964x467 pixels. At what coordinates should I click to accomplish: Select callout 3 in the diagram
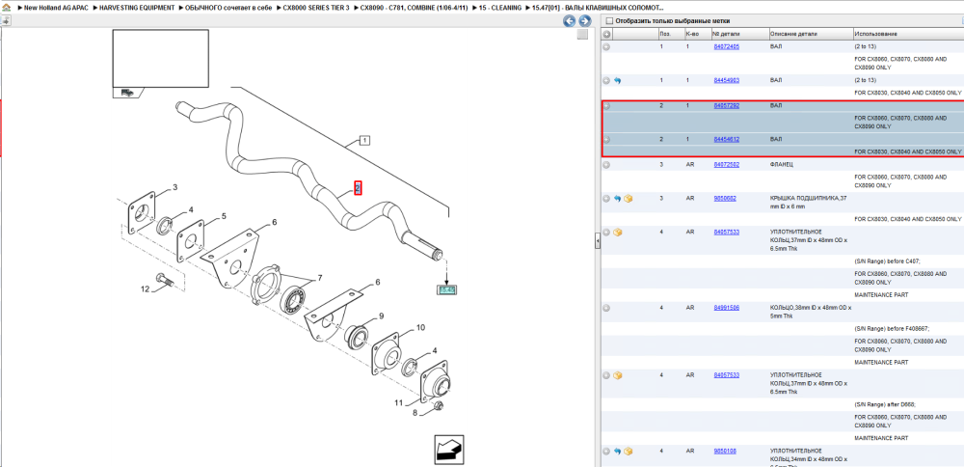coord(175,187)
